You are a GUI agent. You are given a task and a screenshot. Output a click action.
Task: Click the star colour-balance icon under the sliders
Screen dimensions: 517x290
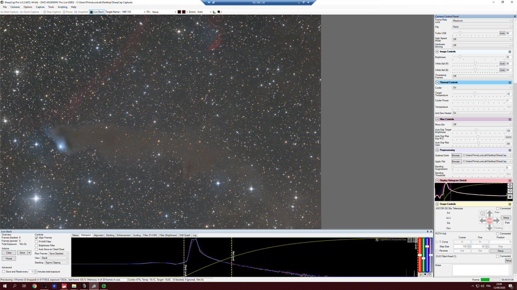[x=425, y=275]
